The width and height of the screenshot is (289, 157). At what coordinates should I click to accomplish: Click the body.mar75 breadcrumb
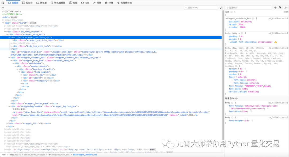click(15, 155)
